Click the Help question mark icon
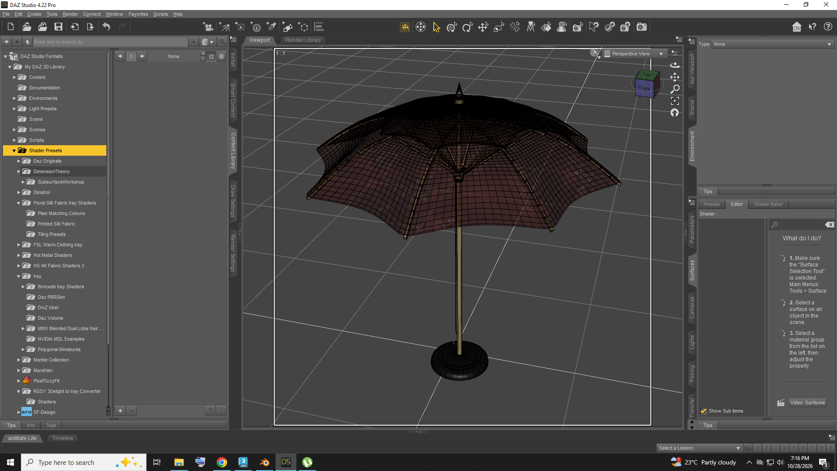The image size is (837, 471). tap(828, 27)
